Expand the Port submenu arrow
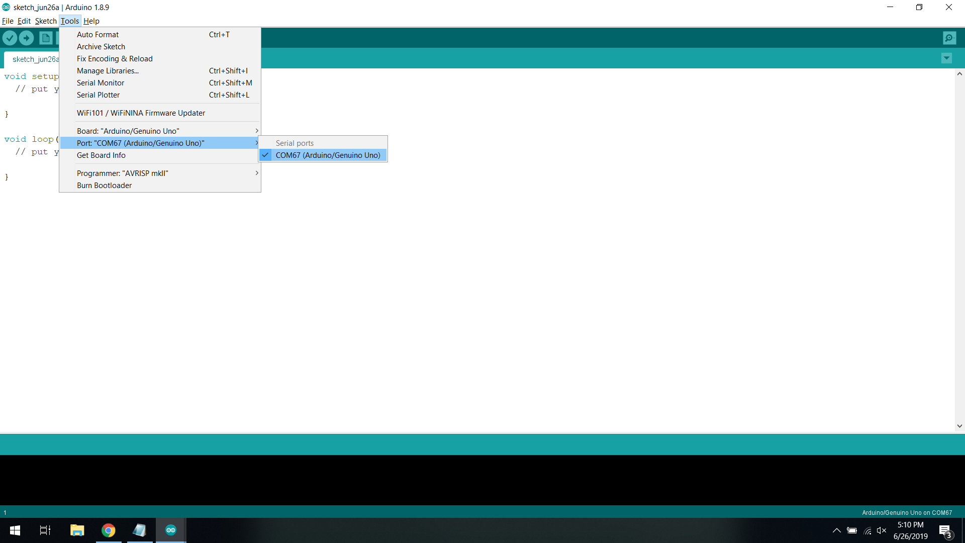 [256, 143]
